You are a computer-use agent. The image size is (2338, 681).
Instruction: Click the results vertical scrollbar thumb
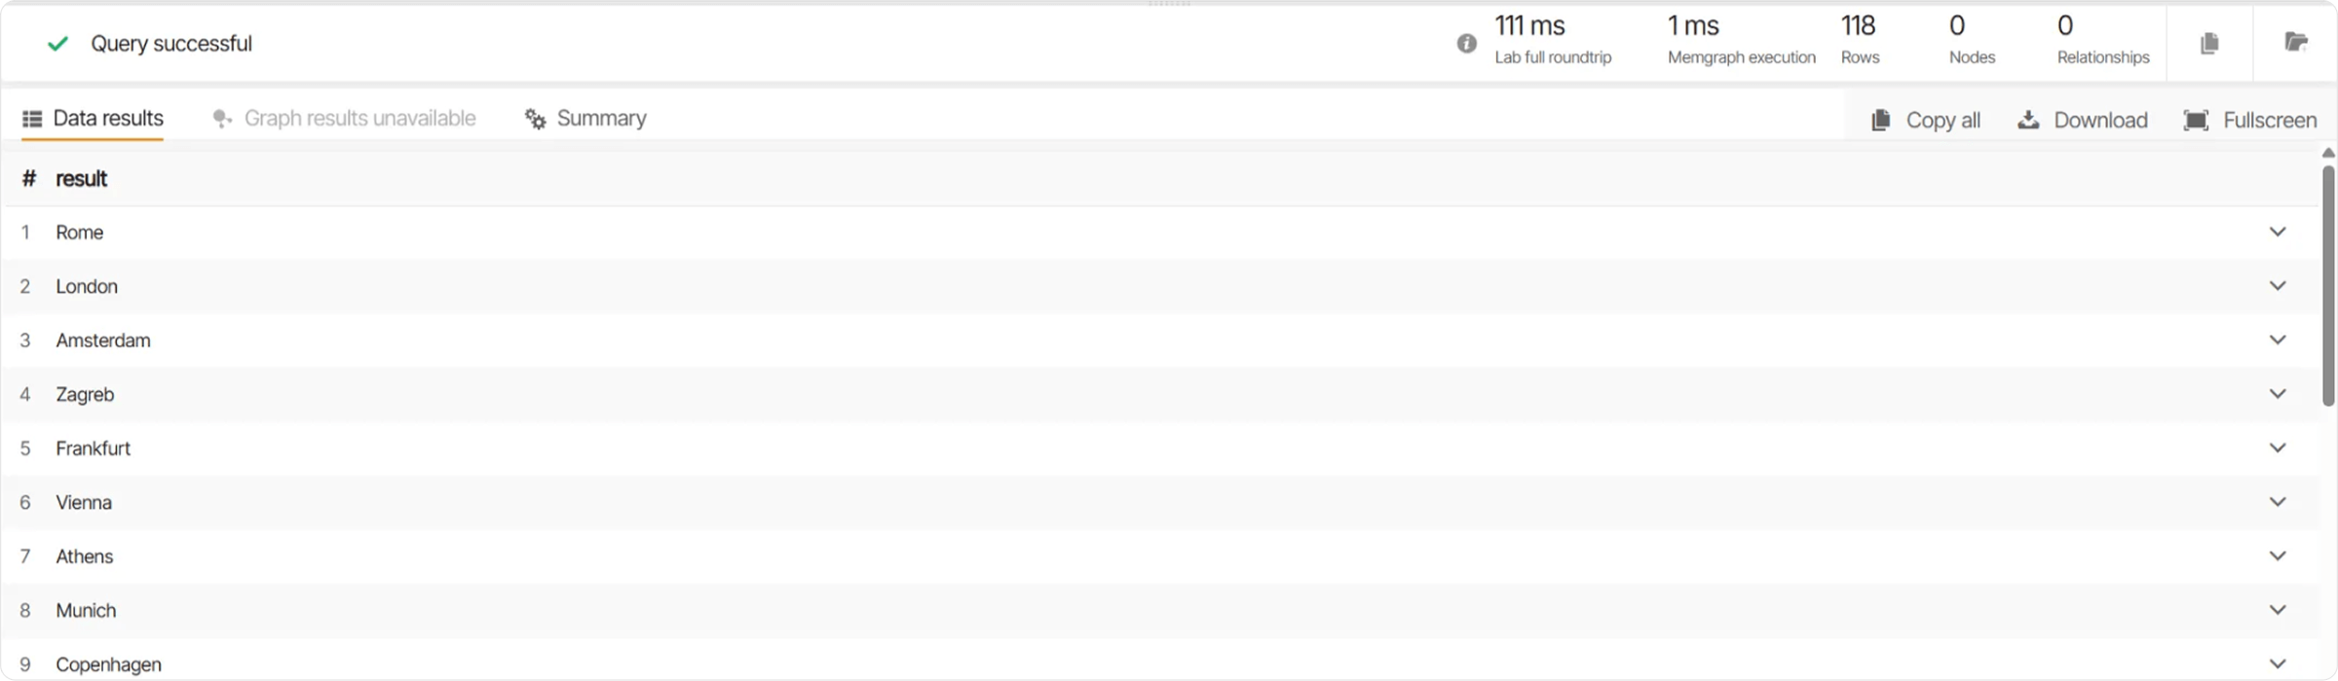click(2328, 286)
